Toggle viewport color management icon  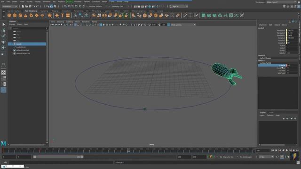coord(168,25)
